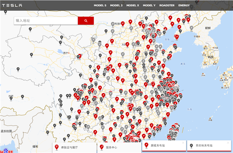The width and height of the screenshot is (233, 153).
Task: Open the ENERGY menu item
Action: [184, 5]
